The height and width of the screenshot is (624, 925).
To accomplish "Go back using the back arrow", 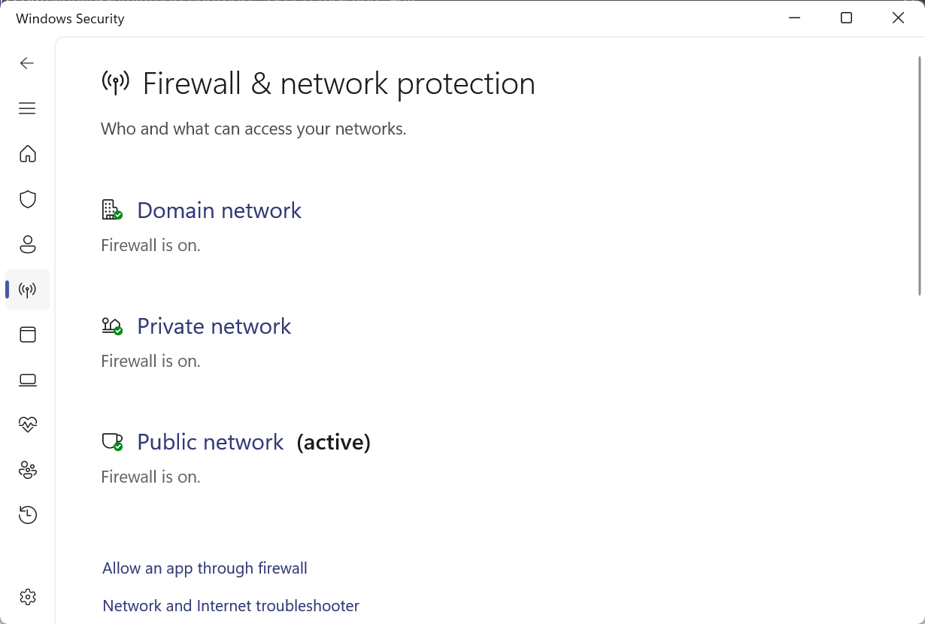I will tap(27, 63).
